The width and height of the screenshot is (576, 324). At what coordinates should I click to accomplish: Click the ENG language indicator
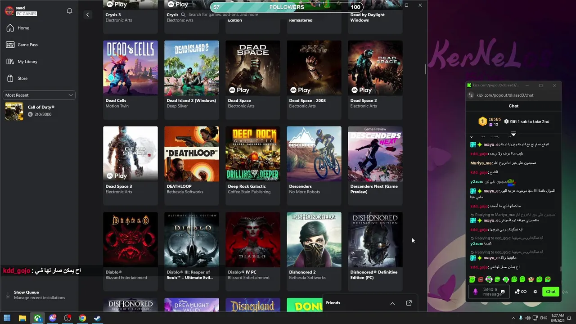click(544, 318)
